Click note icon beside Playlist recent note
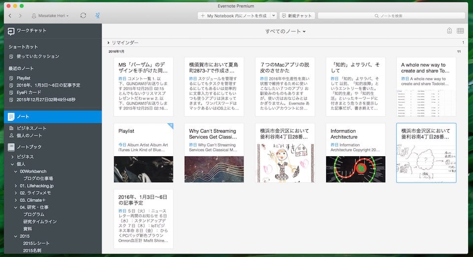Screen dimensions: 473x257 point(11,78)
